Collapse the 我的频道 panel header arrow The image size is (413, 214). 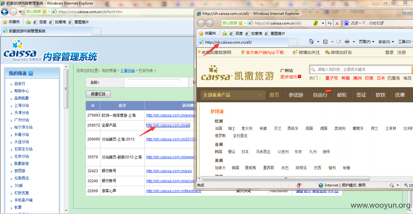tap(31, 73)
